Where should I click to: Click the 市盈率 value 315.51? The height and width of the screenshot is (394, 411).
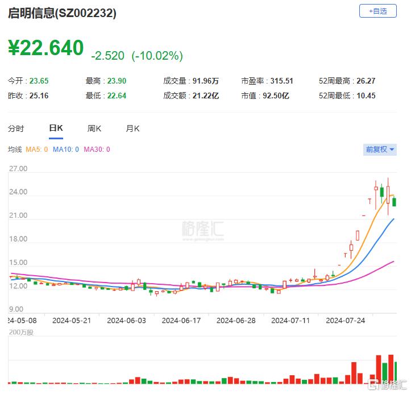(281, 81)
